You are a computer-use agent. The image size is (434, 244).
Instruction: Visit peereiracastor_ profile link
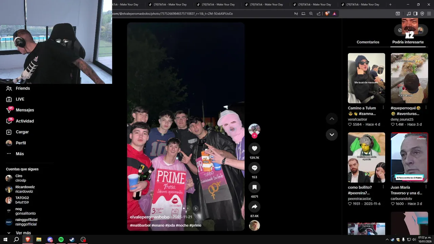(360, 199)
